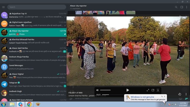Click the chat Search field
Image resolution: width=190 pixels, height=107 pixels.
point(37,7)
